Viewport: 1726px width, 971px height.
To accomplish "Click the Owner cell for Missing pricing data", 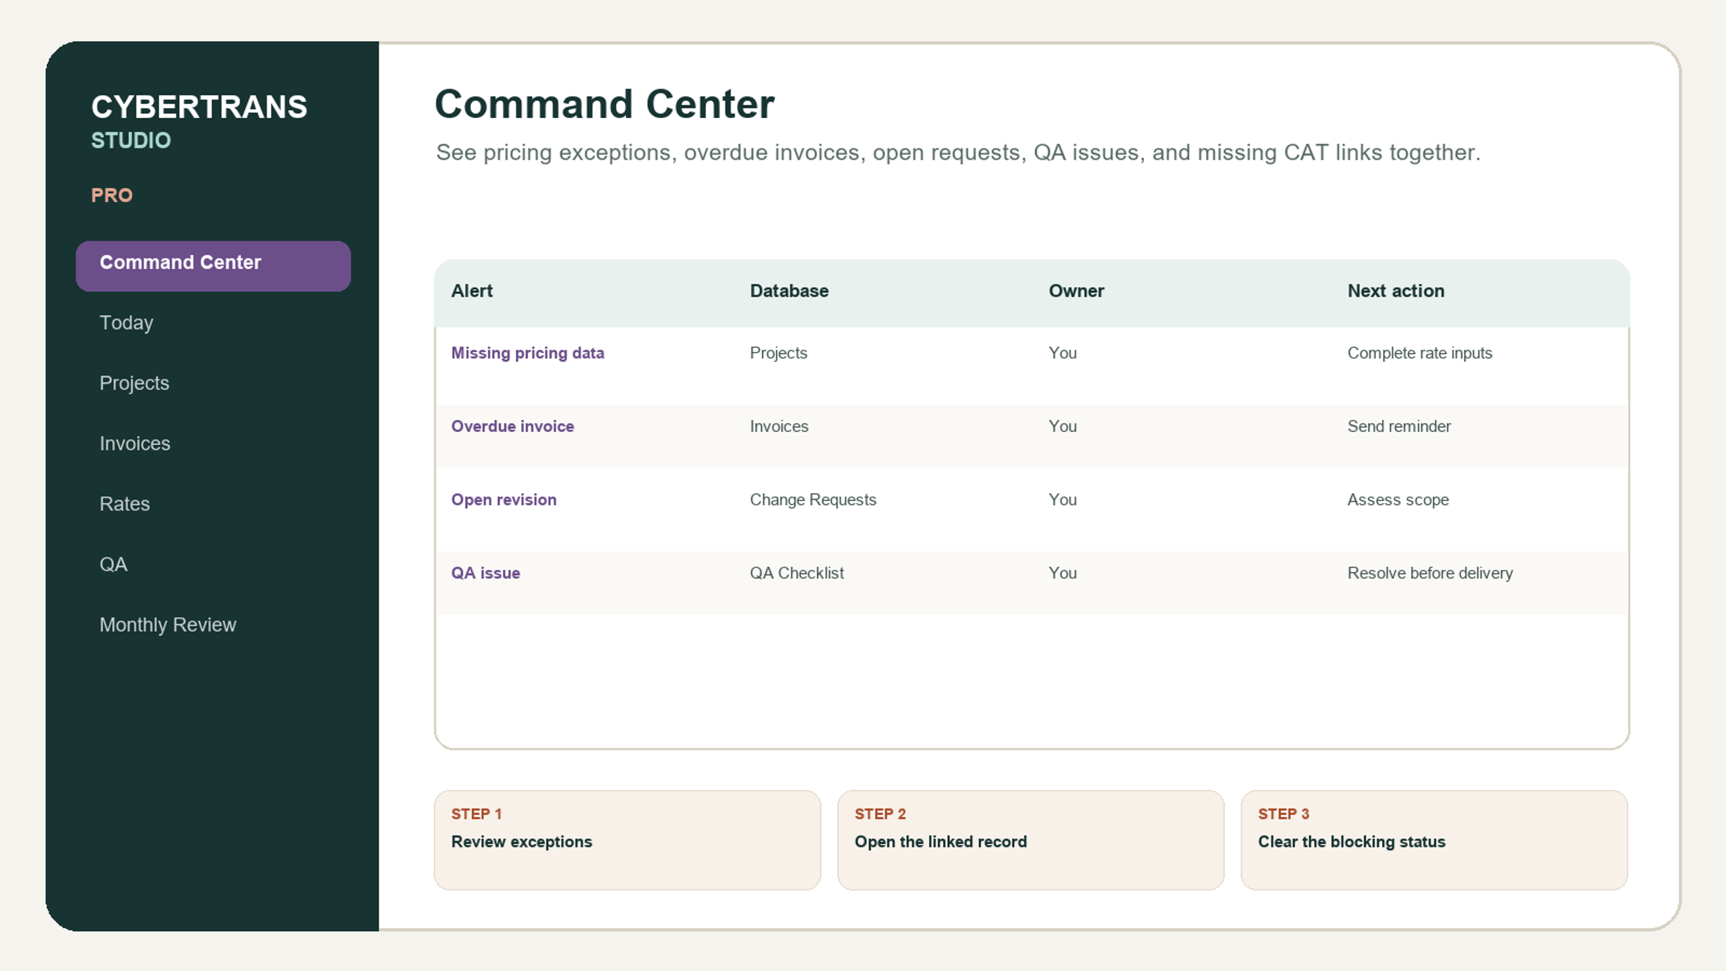I will 1063,353.
